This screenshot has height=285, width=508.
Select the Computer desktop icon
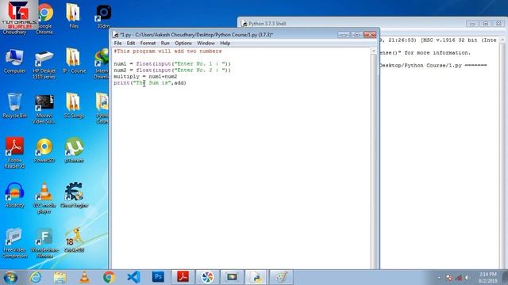[14, 61]
